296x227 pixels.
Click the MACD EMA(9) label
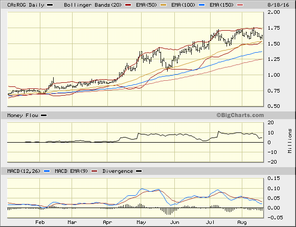tap(72, 171)
